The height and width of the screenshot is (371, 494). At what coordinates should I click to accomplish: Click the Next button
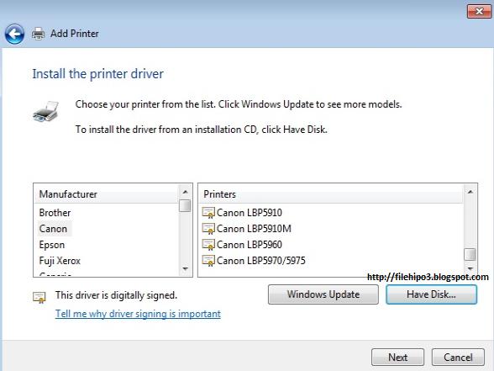point(398,358)
